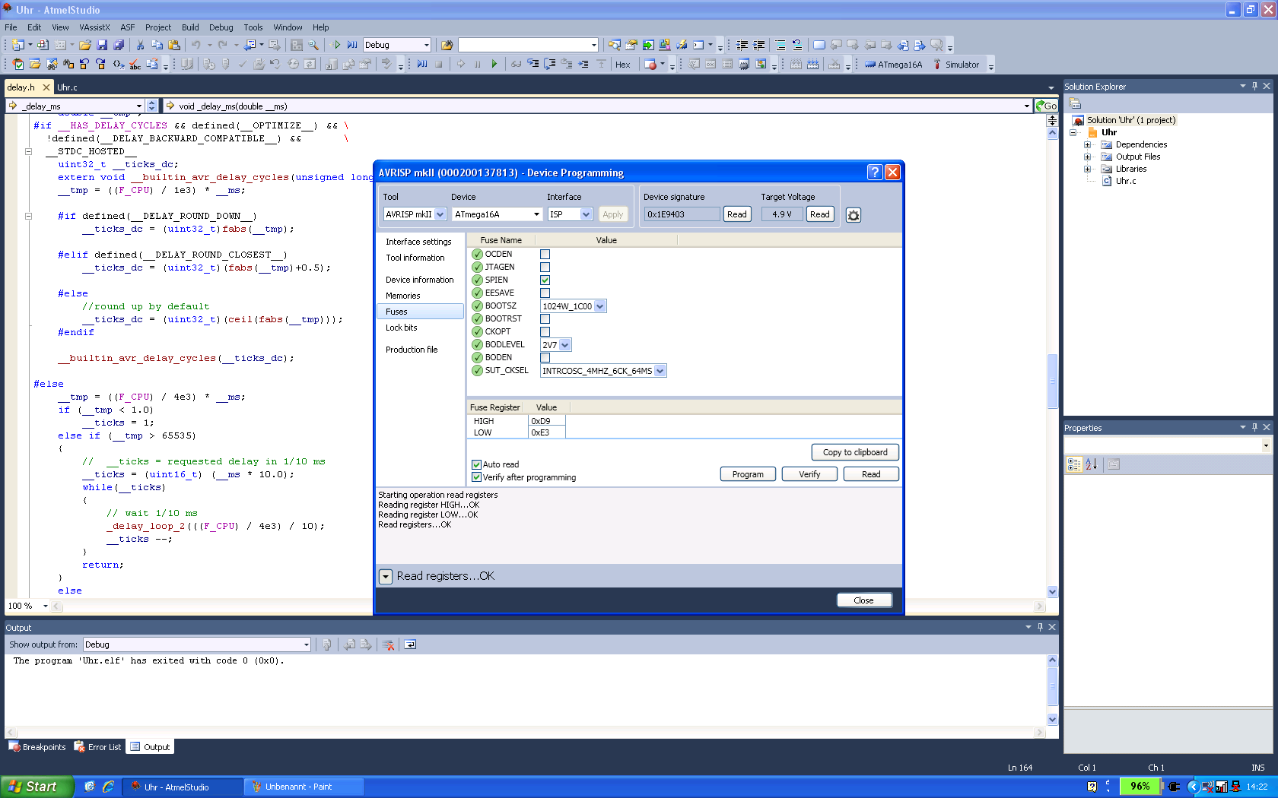This screenshot has width=1278, height=798.
Task: Uncheck the Auto read checkbox
Action: coord(476,464)
